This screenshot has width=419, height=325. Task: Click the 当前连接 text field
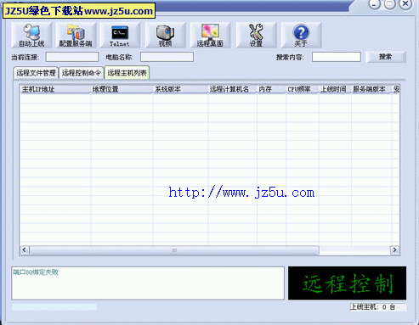[x=72, y=57]
